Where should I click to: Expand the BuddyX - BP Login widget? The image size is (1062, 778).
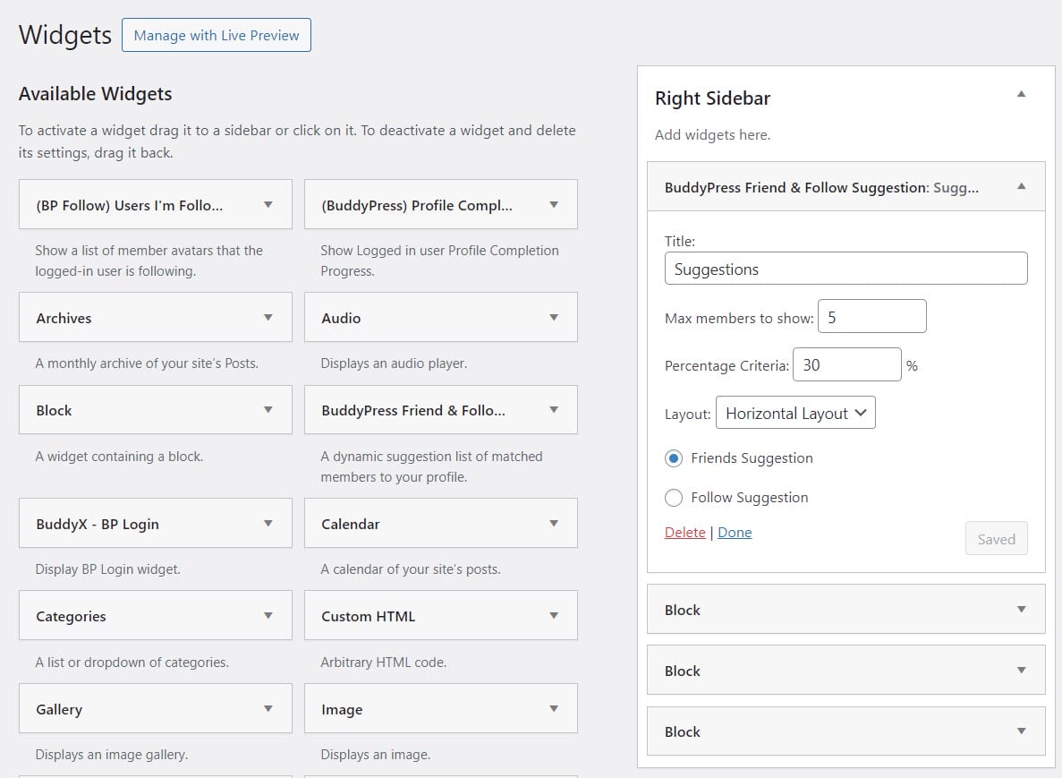tap(268, 524)
